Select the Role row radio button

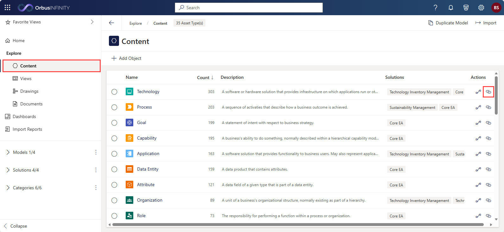[x=114, y=216]
